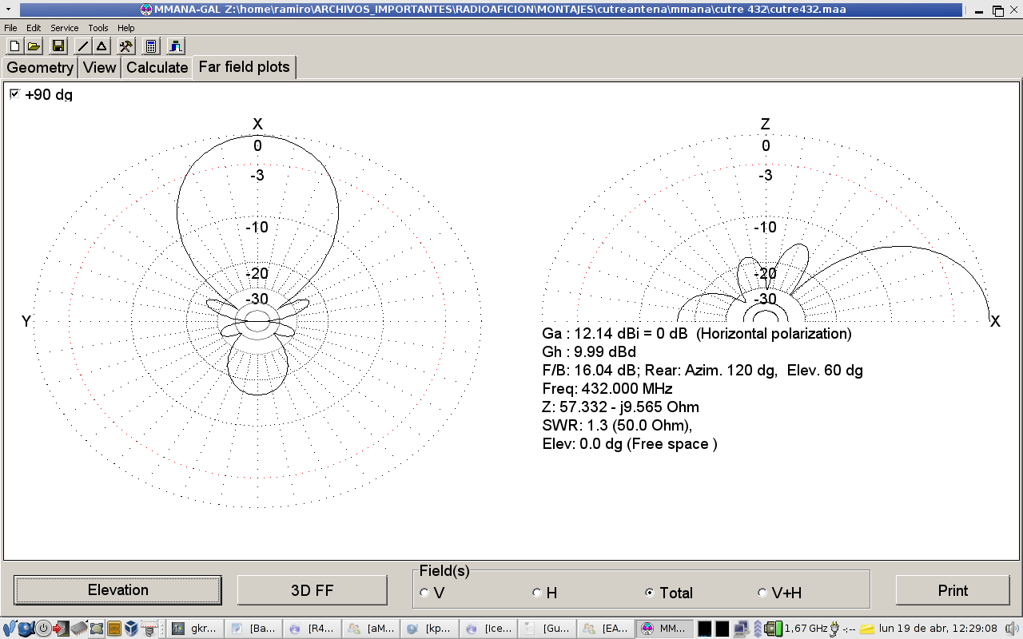Viewport: 1023px width, 639px height.
Task: Click the triangle toolbar icon
Action: coord(102,46)
